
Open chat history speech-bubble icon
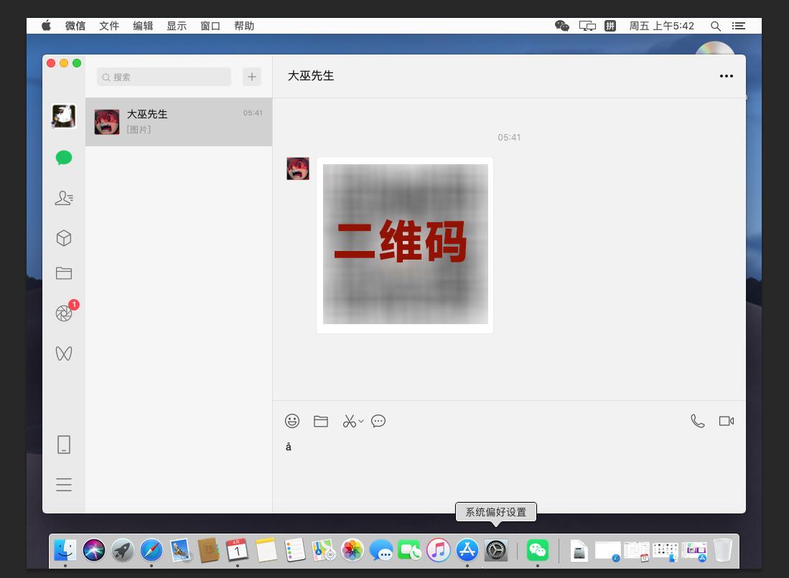click(378, 421)
